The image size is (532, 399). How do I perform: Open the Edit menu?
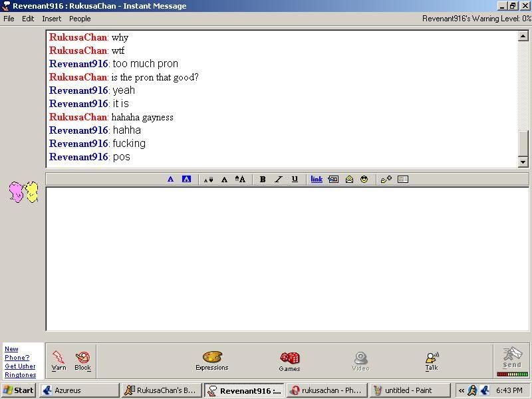click(x=28, y=19)
